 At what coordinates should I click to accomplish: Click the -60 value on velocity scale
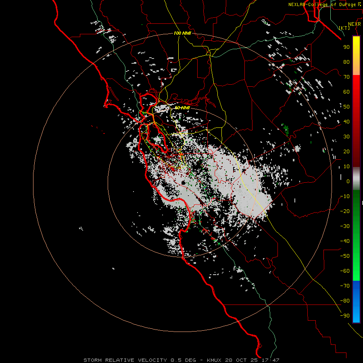(x=345, y=271)
